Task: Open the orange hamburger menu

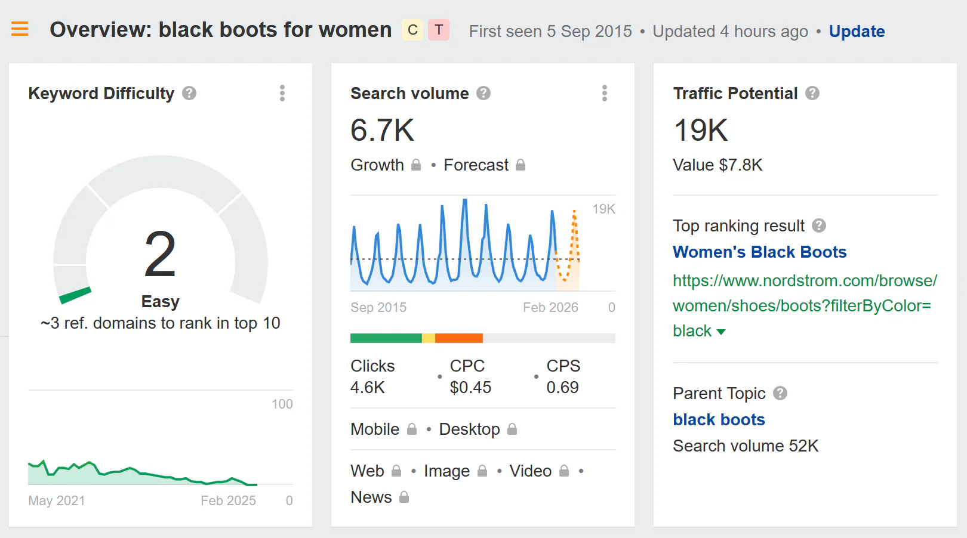Action: click(20, 29)
